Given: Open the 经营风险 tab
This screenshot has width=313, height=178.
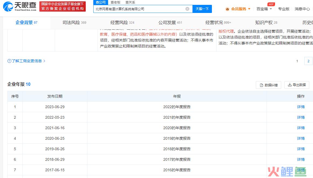Looking at the screenshot, I should point(122,23).
